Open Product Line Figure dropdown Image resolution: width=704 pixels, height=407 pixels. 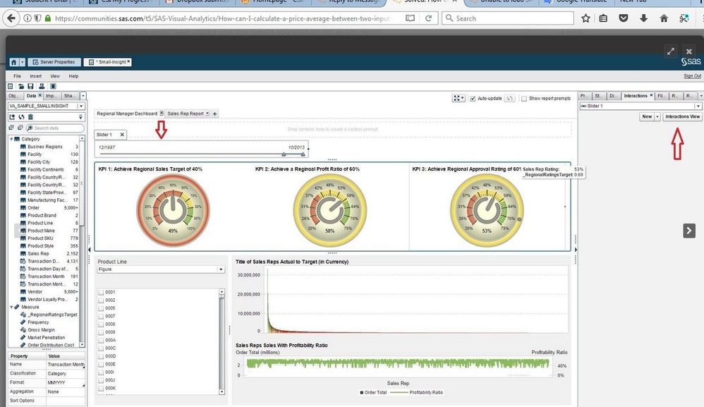coord(221,269)
